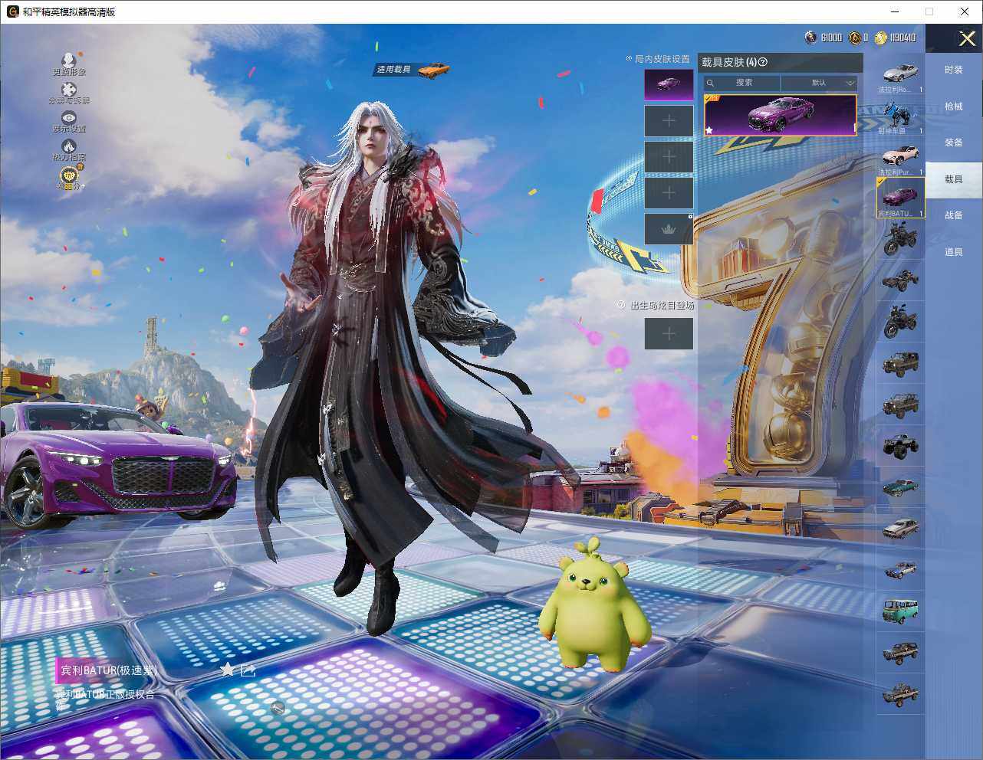Switch to the 装备 tab

click(954, 142)
